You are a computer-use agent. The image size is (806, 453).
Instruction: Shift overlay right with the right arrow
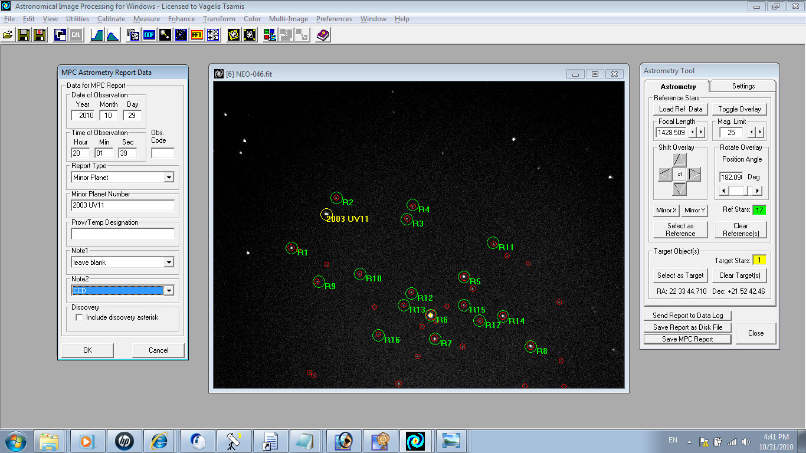(694, 175)
